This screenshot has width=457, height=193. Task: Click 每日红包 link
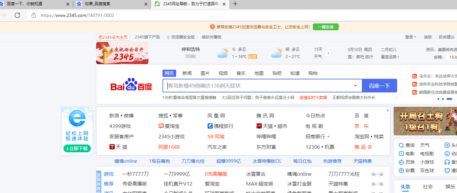(x=302, y=161)
